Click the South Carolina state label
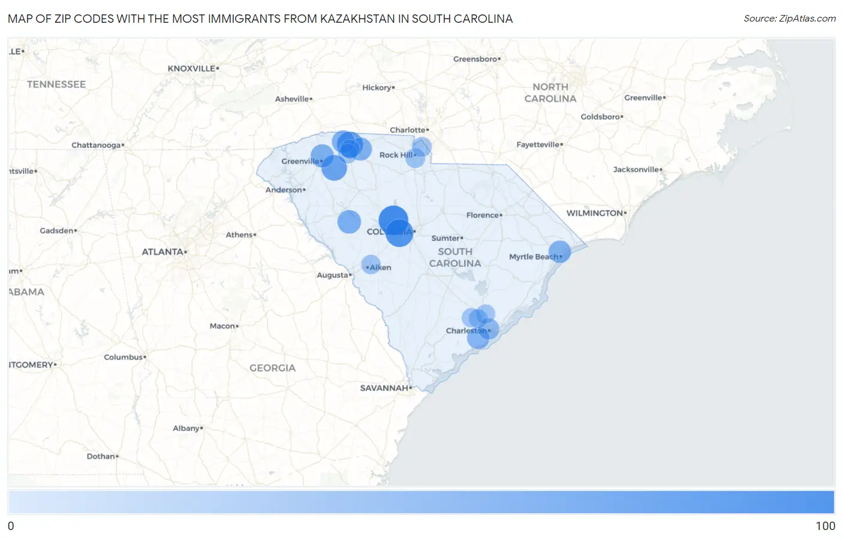This screenshot has width=843, height=539. tap(455, 257)
